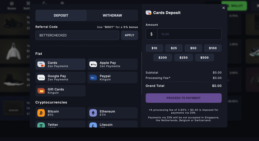The image size is (259, 141).
Task: Pick the Paypal Kinguin icon
Action: [93, 78]
